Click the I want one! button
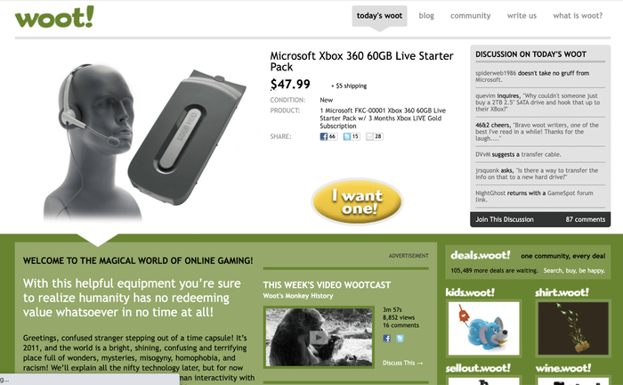Viewport: 623px width, 385px height. [357, 201]
